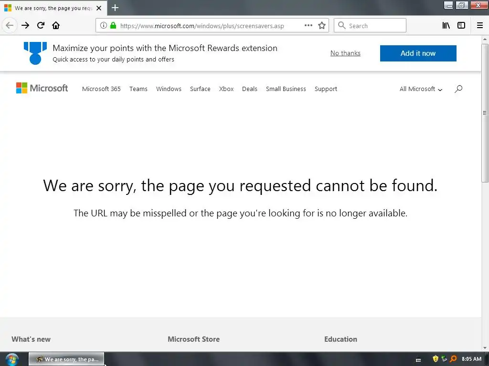This screenshot has height=366, width=489.
Task: Open the Small Business nav link
Action: coord(286,89)
